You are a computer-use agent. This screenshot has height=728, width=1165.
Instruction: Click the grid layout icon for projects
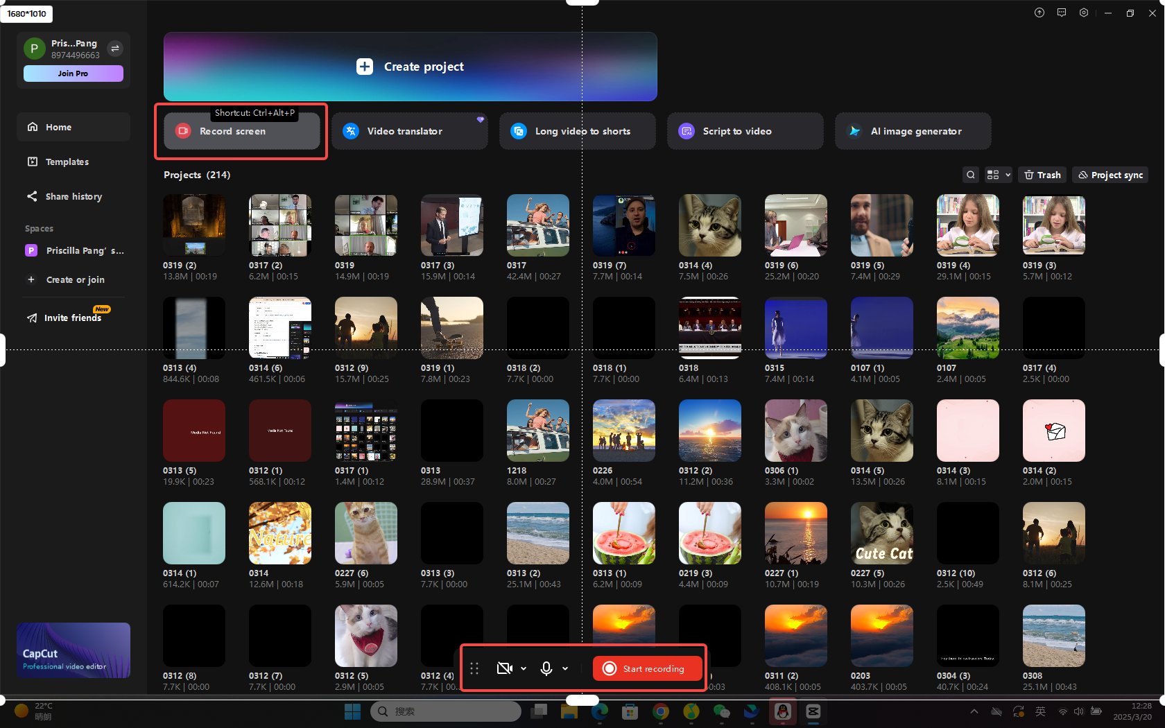tap(993, 175)
